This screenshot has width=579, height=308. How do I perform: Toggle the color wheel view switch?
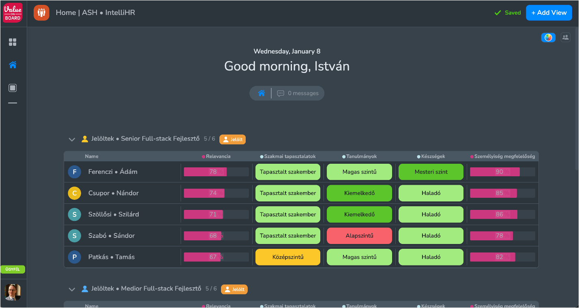pos(548,37)
